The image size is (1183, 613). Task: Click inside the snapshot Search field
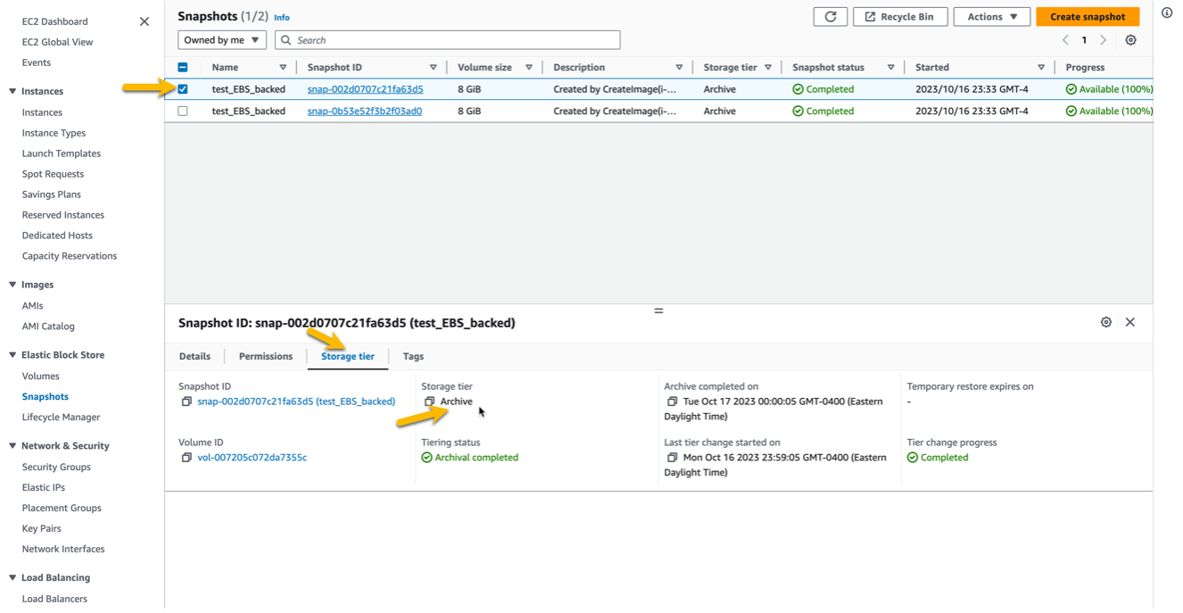pyautogui.click(x=446, y=39)
